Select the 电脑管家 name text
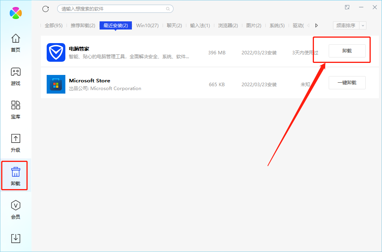The height and width of the screenshot is (252, 382). point(79,49)
